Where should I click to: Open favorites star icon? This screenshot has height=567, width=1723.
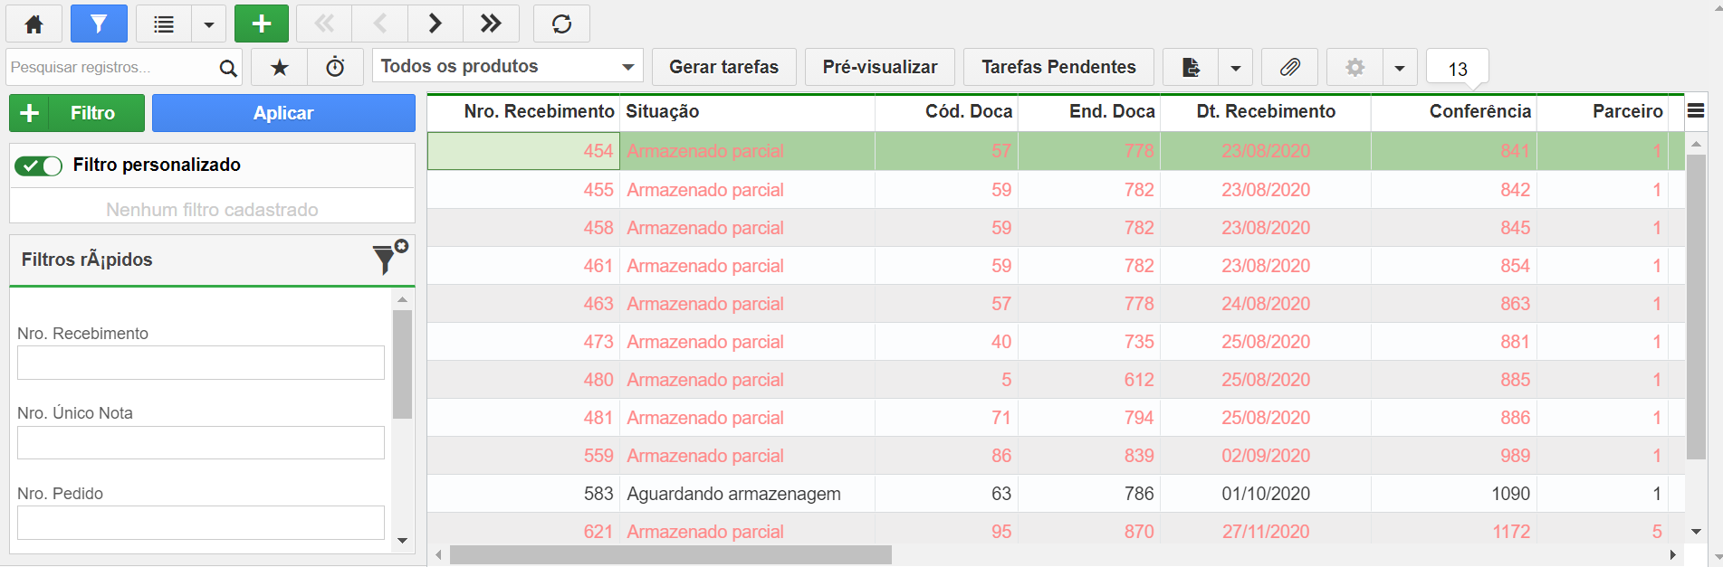(280, 67)
